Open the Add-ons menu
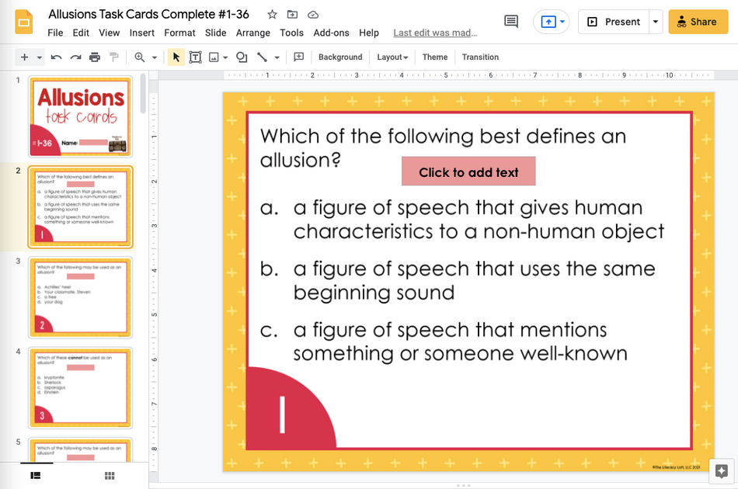Viewport: 738px width, 489px height. (x=331, y=33)
